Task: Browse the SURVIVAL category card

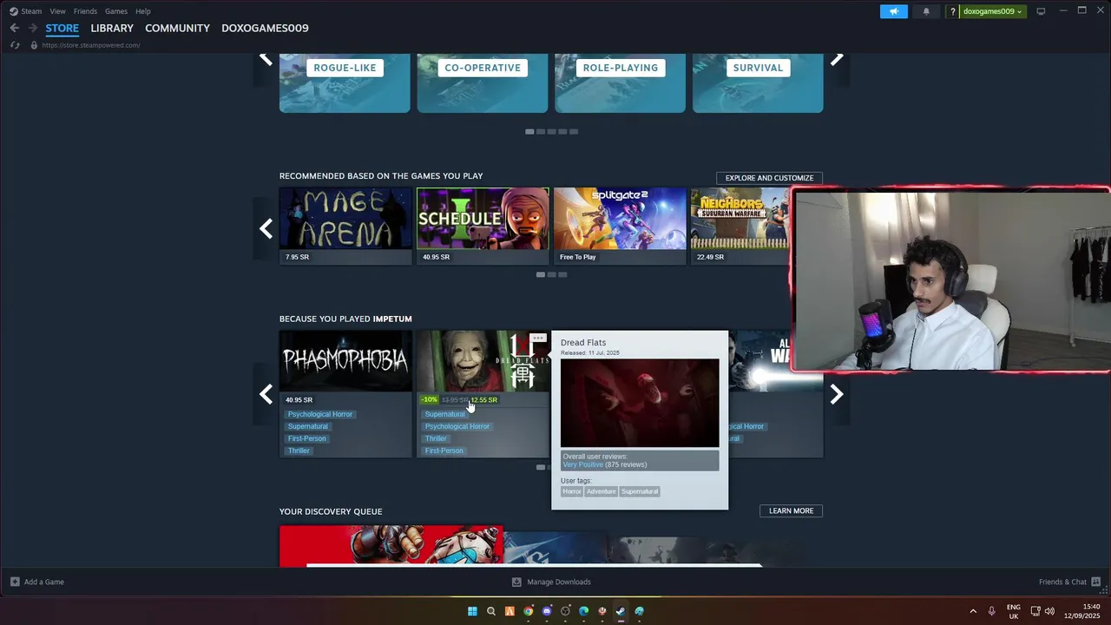Action: 758,82
